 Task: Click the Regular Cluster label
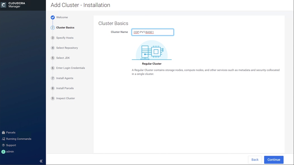(152, 64)
